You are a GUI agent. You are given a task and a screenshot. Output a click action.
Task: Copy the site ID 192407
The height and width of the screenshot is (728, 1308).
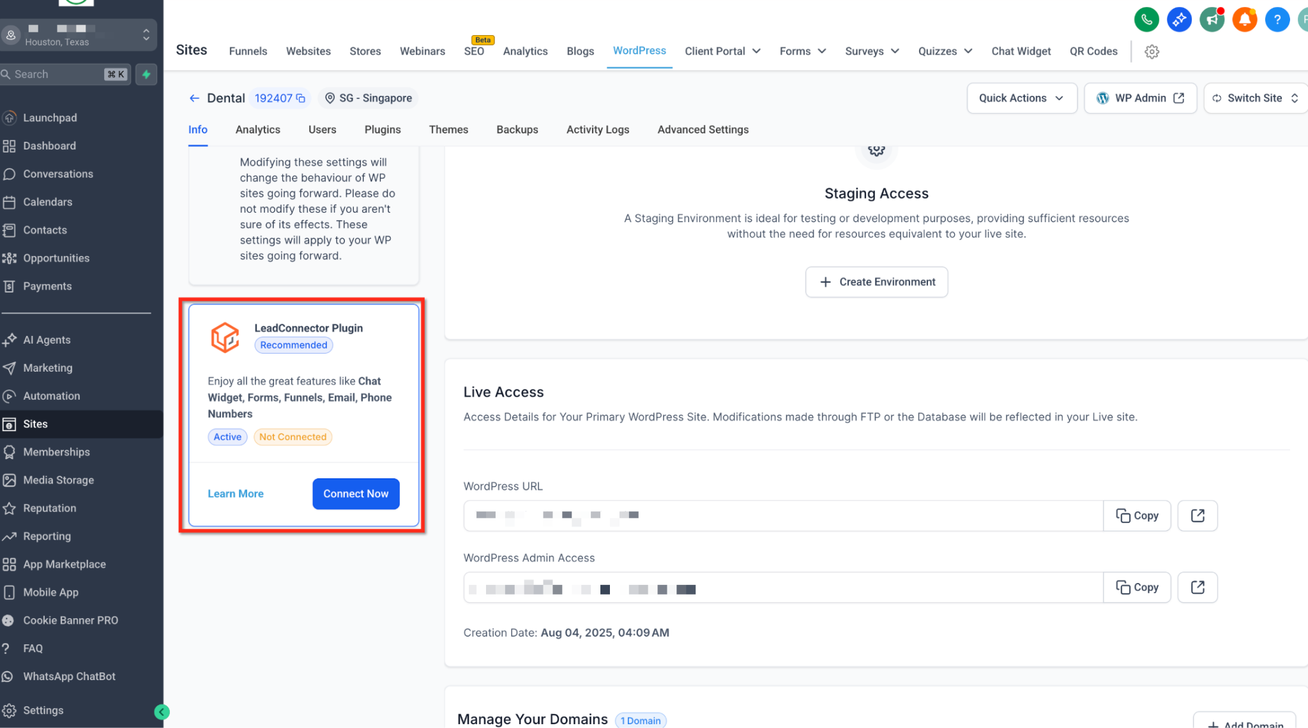[301, 98]
